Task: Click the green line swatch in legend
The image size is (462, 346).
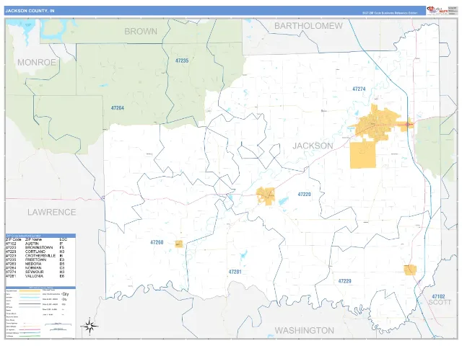Action: coord(30,336)
